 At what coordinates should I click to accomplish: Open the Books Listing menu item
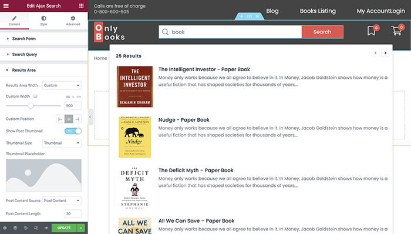[x=318, y=11]
